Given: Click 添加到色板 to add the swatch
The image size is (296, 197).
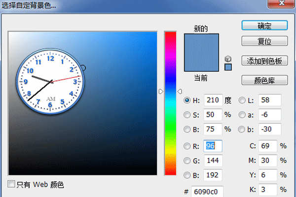Looking at the screenshot, I should (x=264, y=61).
